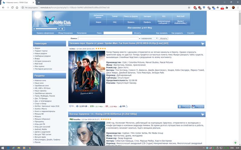
Task: Open 'История скачанного' navigation link
Action: (x=43, y=61)
